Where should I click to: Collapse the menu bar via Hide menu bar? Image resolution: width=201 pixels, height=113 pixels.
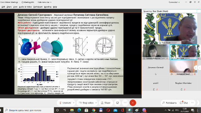click(45, 2)
